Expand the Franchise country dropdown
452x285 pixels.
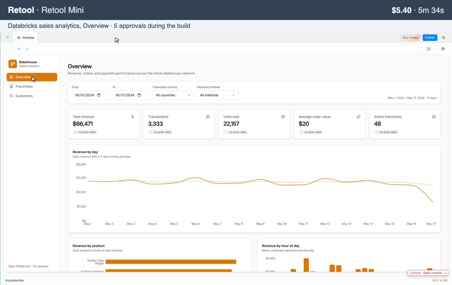coord(173,95)
